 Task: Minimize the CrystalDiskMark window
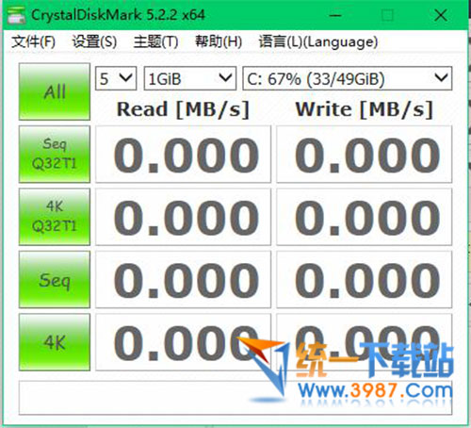(335, 15)
